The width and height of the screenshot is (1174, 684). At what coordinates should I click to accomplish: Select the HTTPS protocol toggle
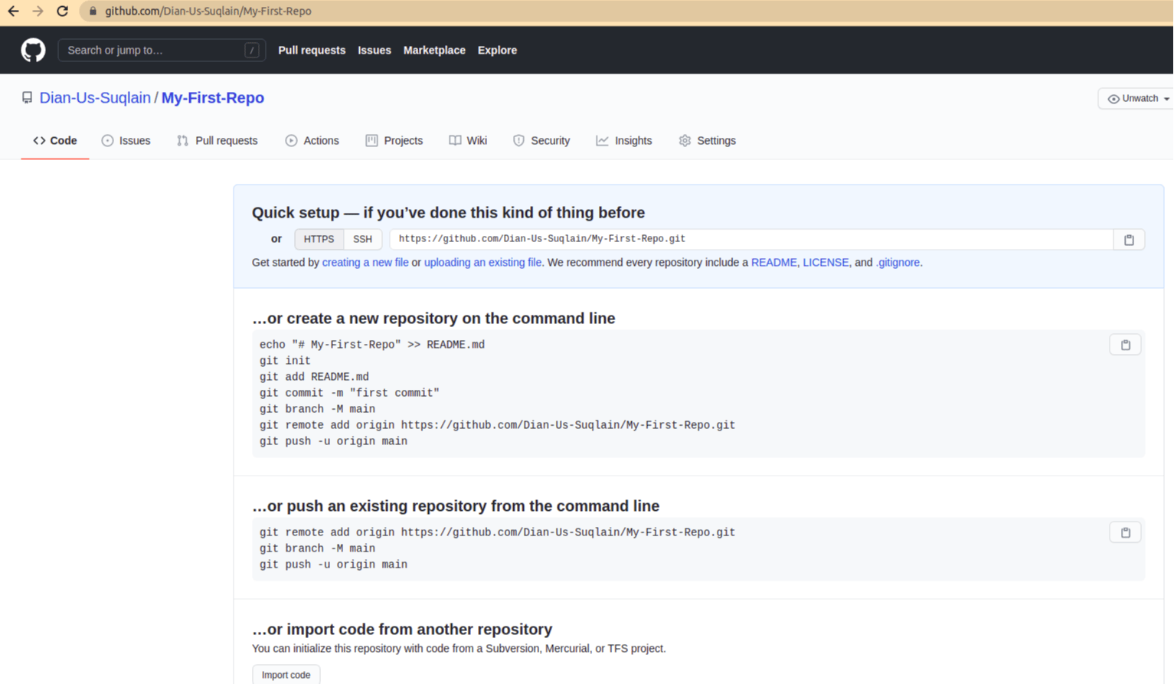(319, 240)
